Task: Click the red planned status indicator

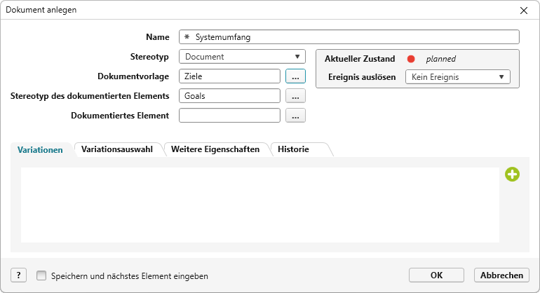Action: (411, 59)
